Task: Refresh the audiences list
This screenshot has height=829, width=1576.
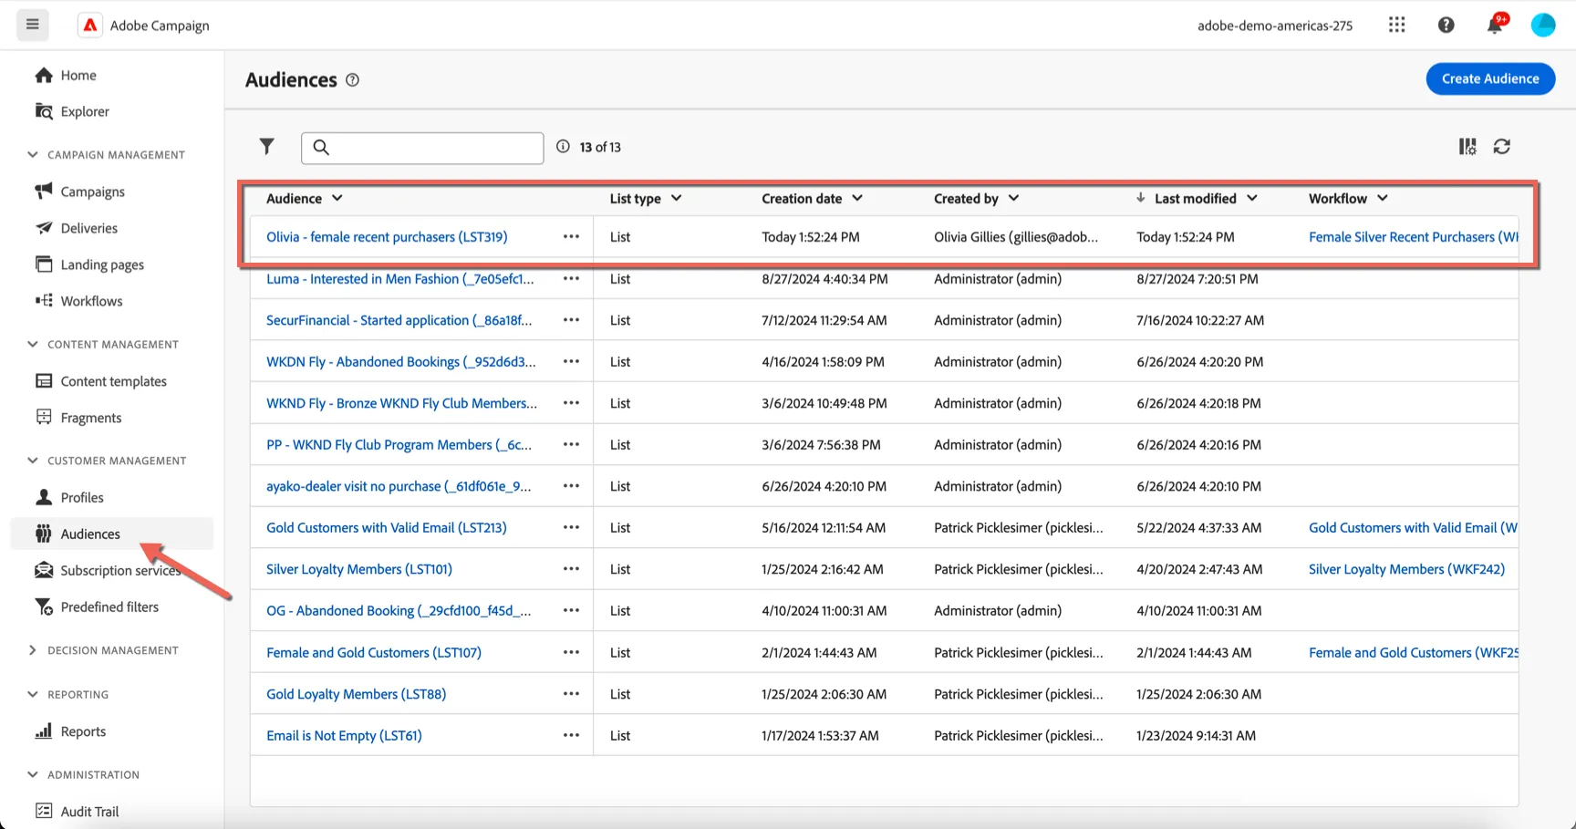Action: coord(1502,147)
